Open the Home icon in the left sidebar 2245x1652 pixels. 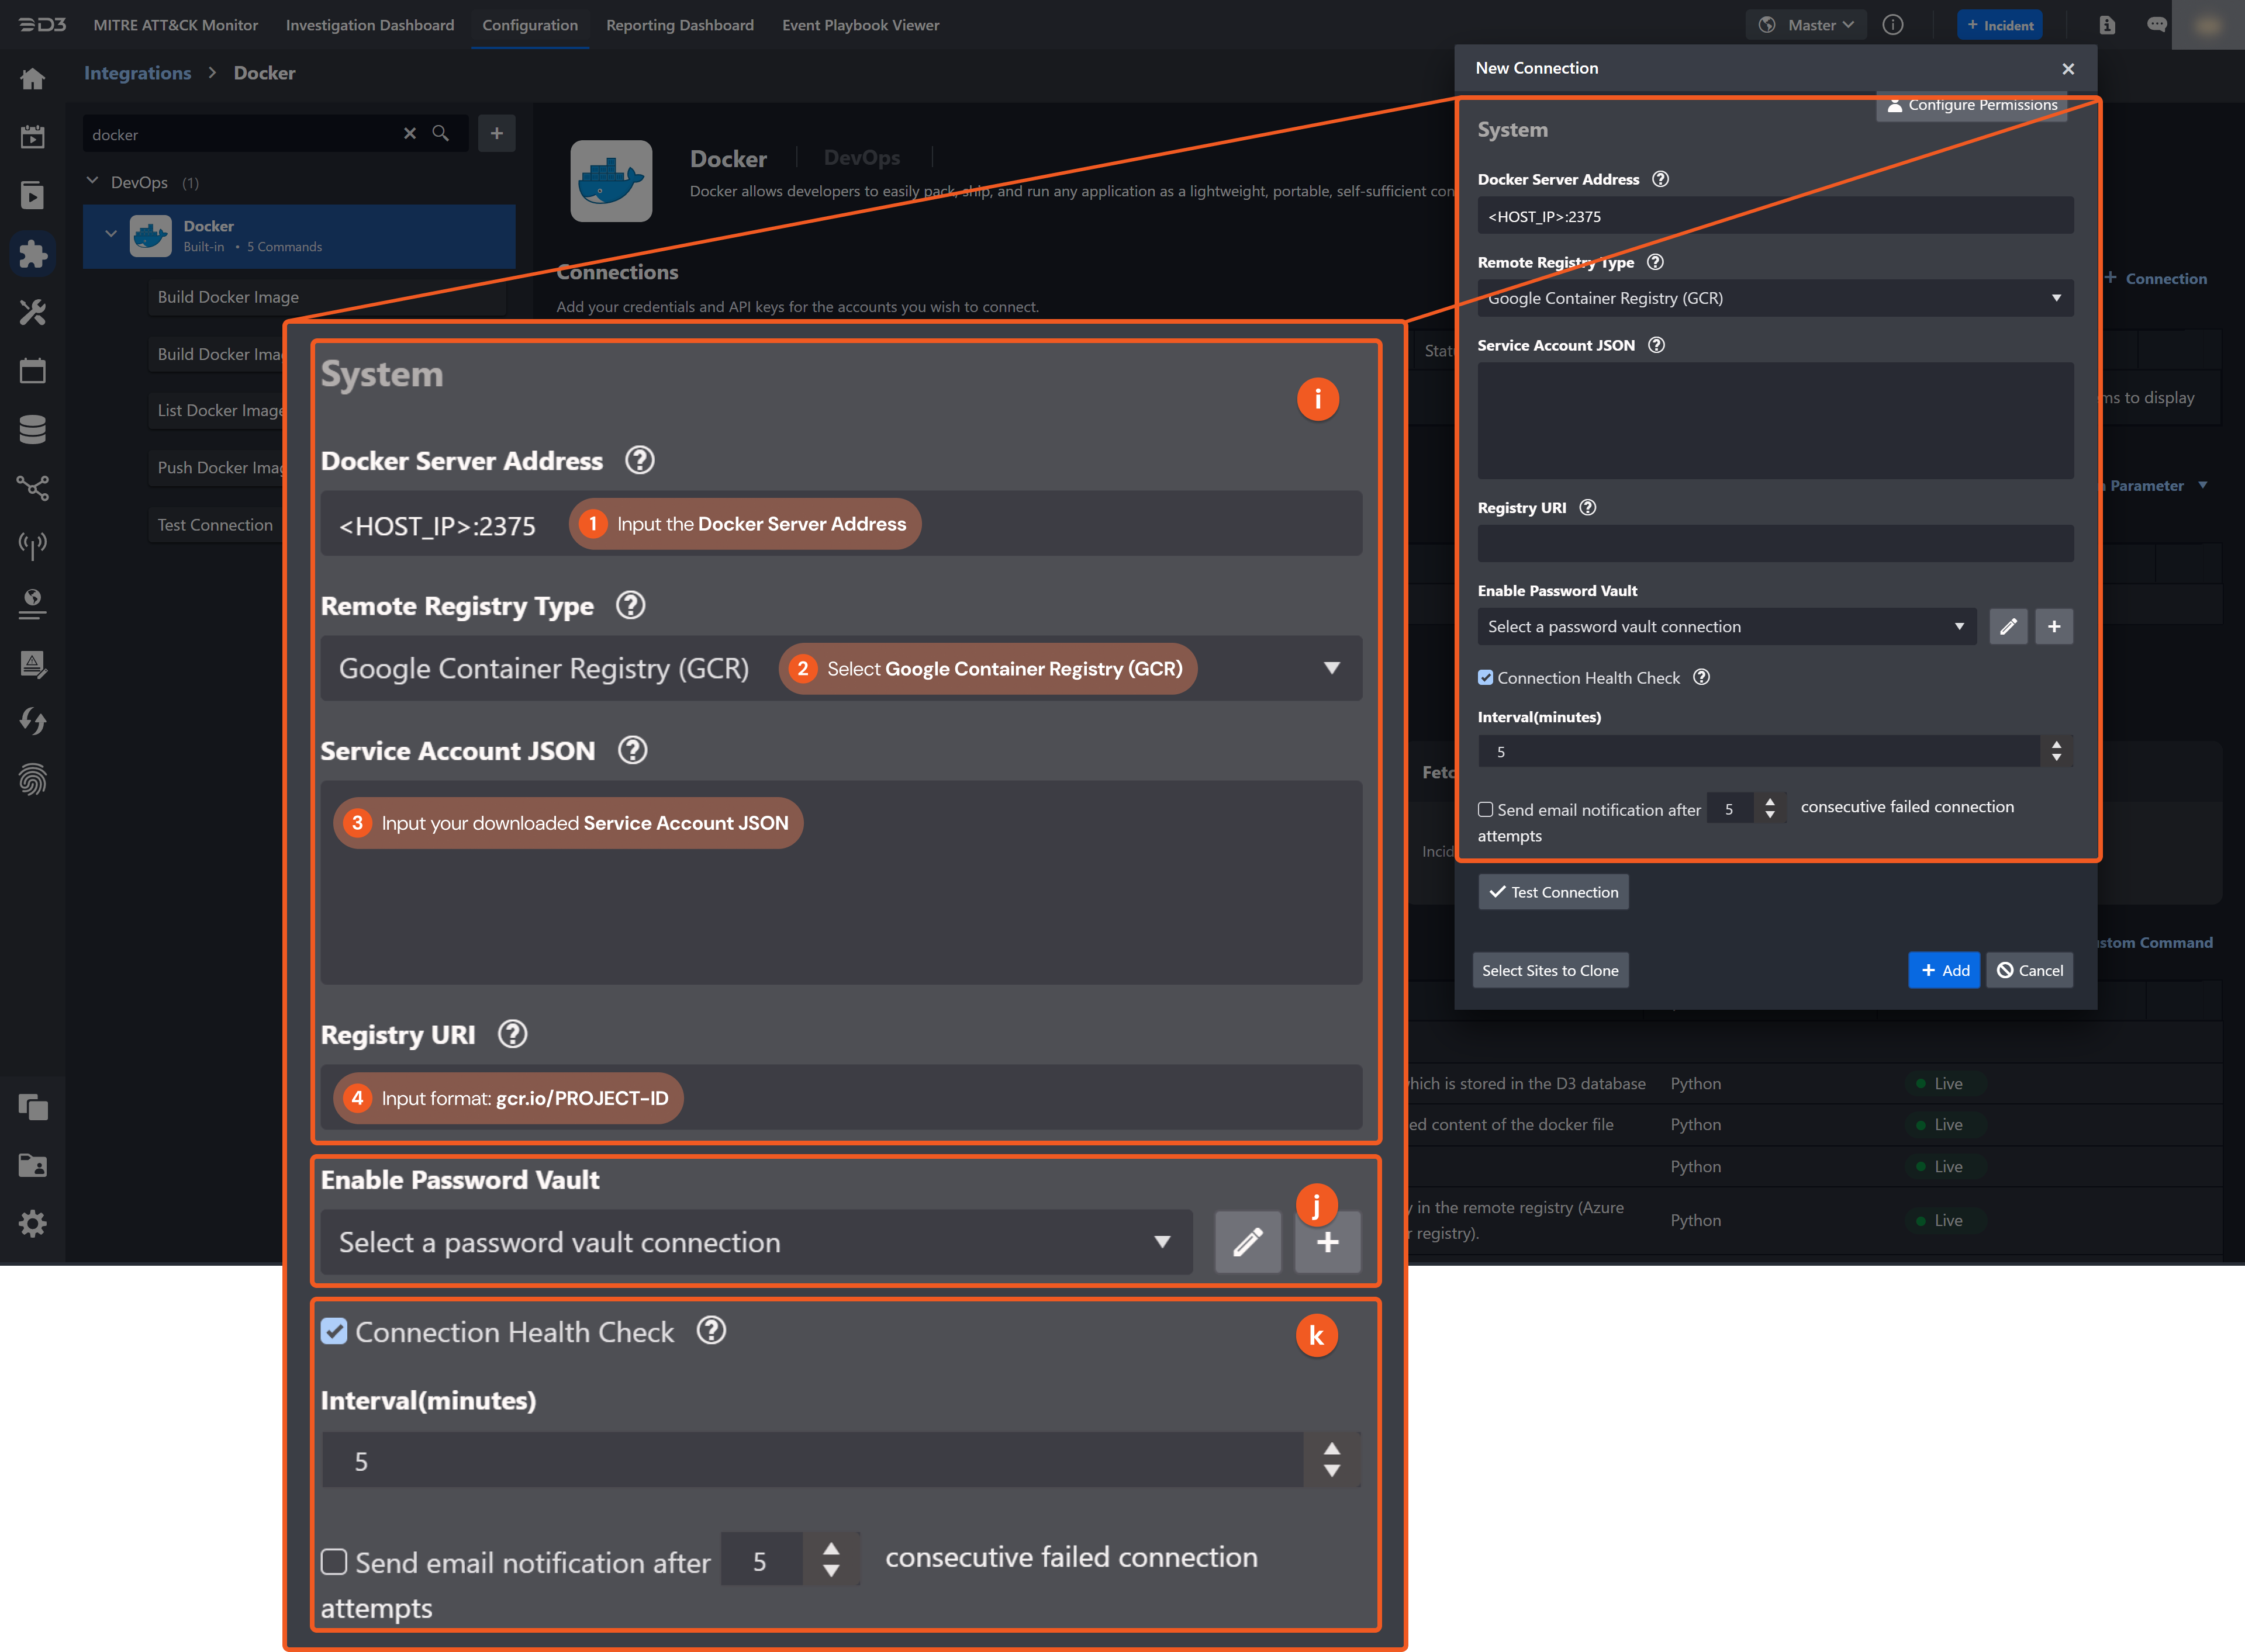point(33,78)
